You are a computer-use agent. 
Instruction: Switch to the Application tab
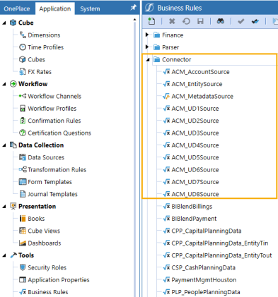point(55,8)
